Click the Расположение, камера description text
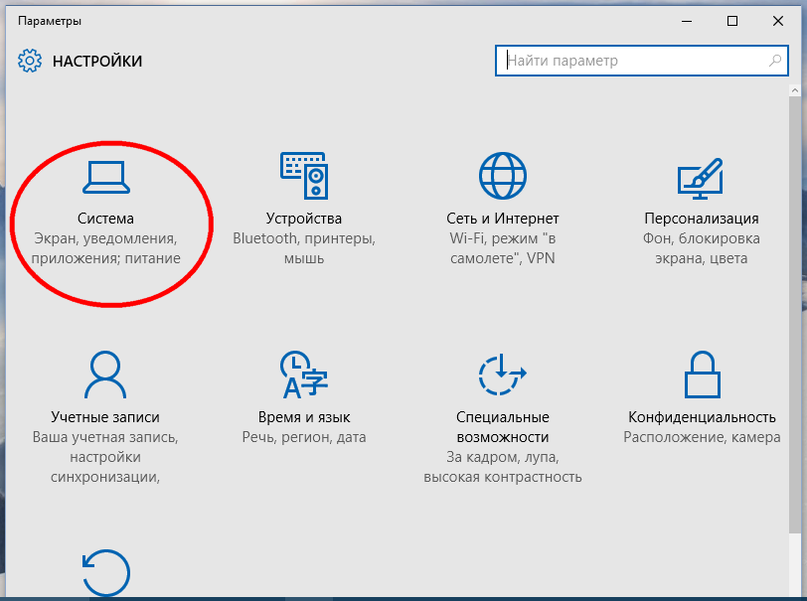 click(702, 437)
